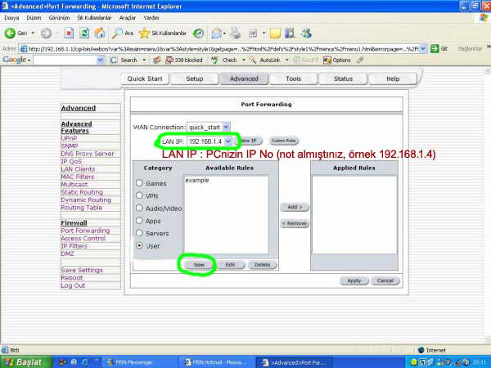Click the highlighter pen icon on Google toolbar
Viewport: 491px width, 368px height.
click(360, 60)
